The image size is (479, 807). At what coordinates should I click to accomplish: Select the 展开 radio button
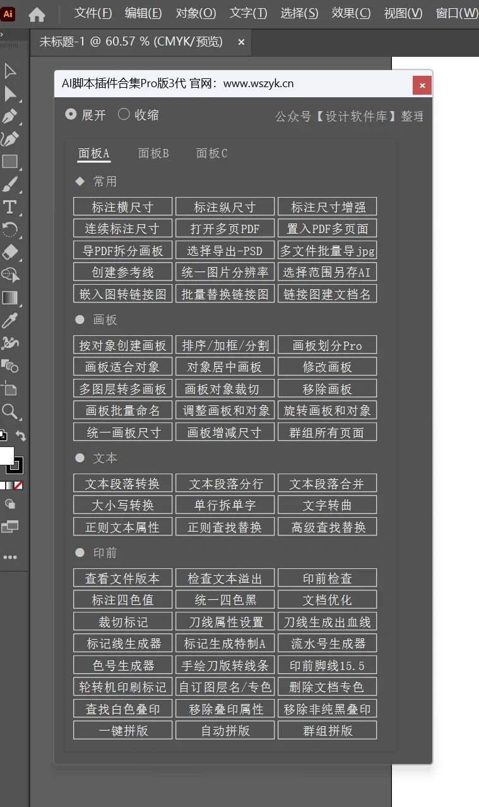click(71, 114)
